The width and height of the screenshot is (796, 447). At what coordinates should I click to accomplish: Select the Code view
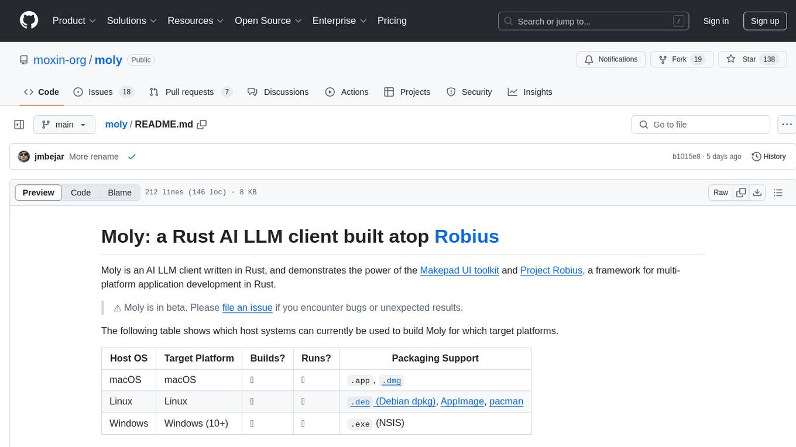(81, 192)
